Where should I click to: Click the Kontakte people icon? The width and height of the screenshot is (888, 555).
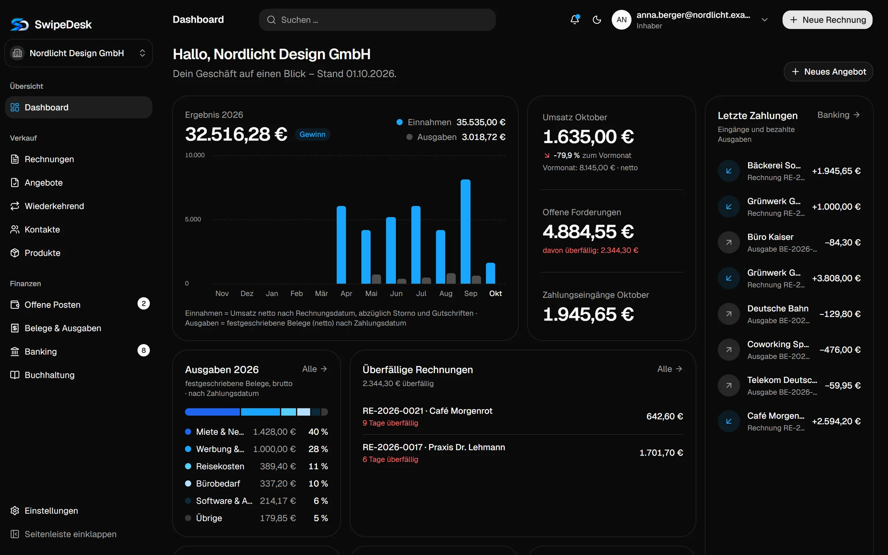(x=15, y=229)
